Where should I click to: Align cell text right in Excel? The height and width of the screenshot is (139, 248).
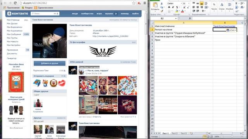click(x=201, y=7)
